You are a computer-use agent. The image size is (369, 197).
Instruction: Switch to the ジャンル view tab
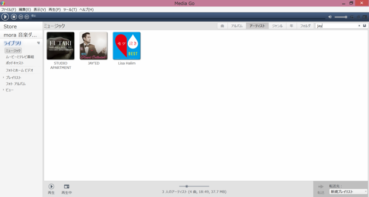[x=277, y=26]
